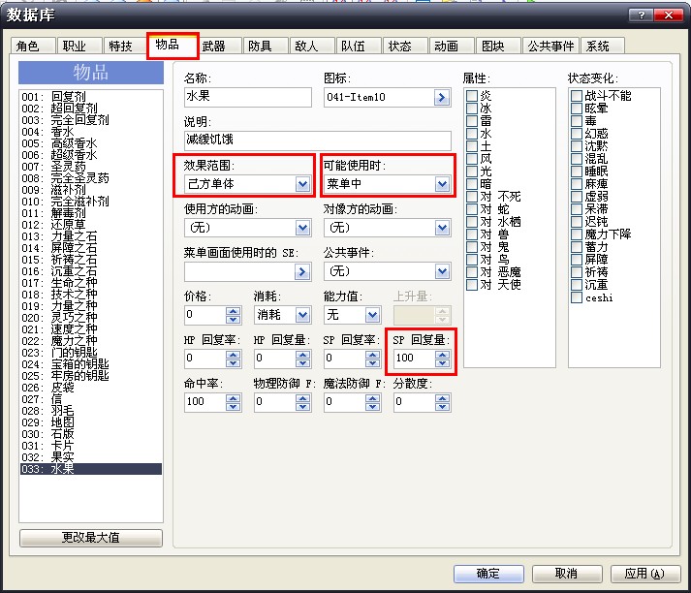Switch to the 职业 tab
Image resolution: width=691 pixels, height=593 pixels.
coord(79,46)
